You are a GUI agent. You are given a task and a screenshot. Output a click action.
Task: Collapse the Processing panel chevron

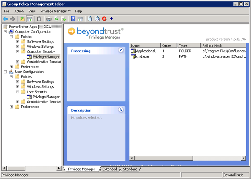121,50
